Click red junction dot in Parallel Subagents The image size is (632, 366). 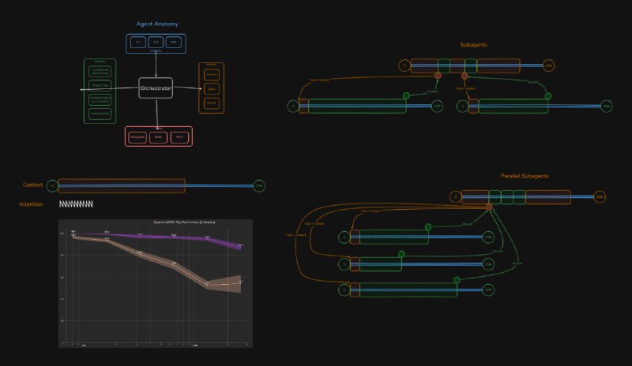489,207
